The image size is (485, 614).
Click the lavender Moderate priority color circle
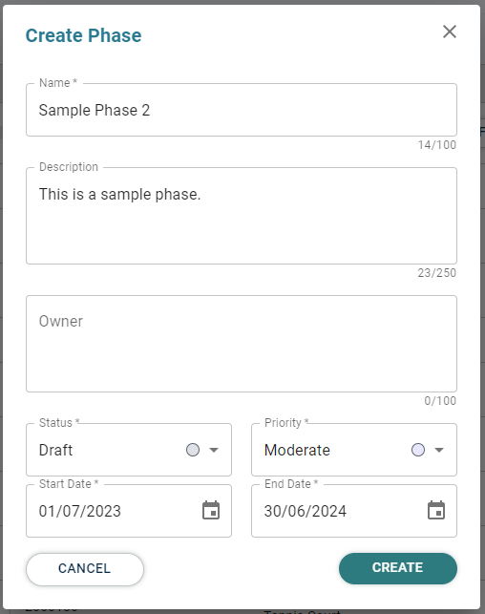pyautogui.click(x=418, y=450)
